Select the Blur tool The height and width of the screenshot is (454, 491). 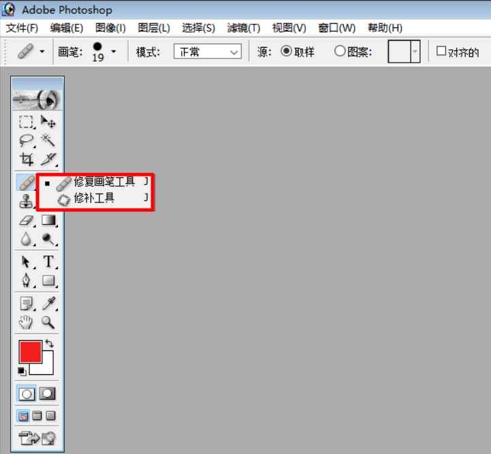27,239
